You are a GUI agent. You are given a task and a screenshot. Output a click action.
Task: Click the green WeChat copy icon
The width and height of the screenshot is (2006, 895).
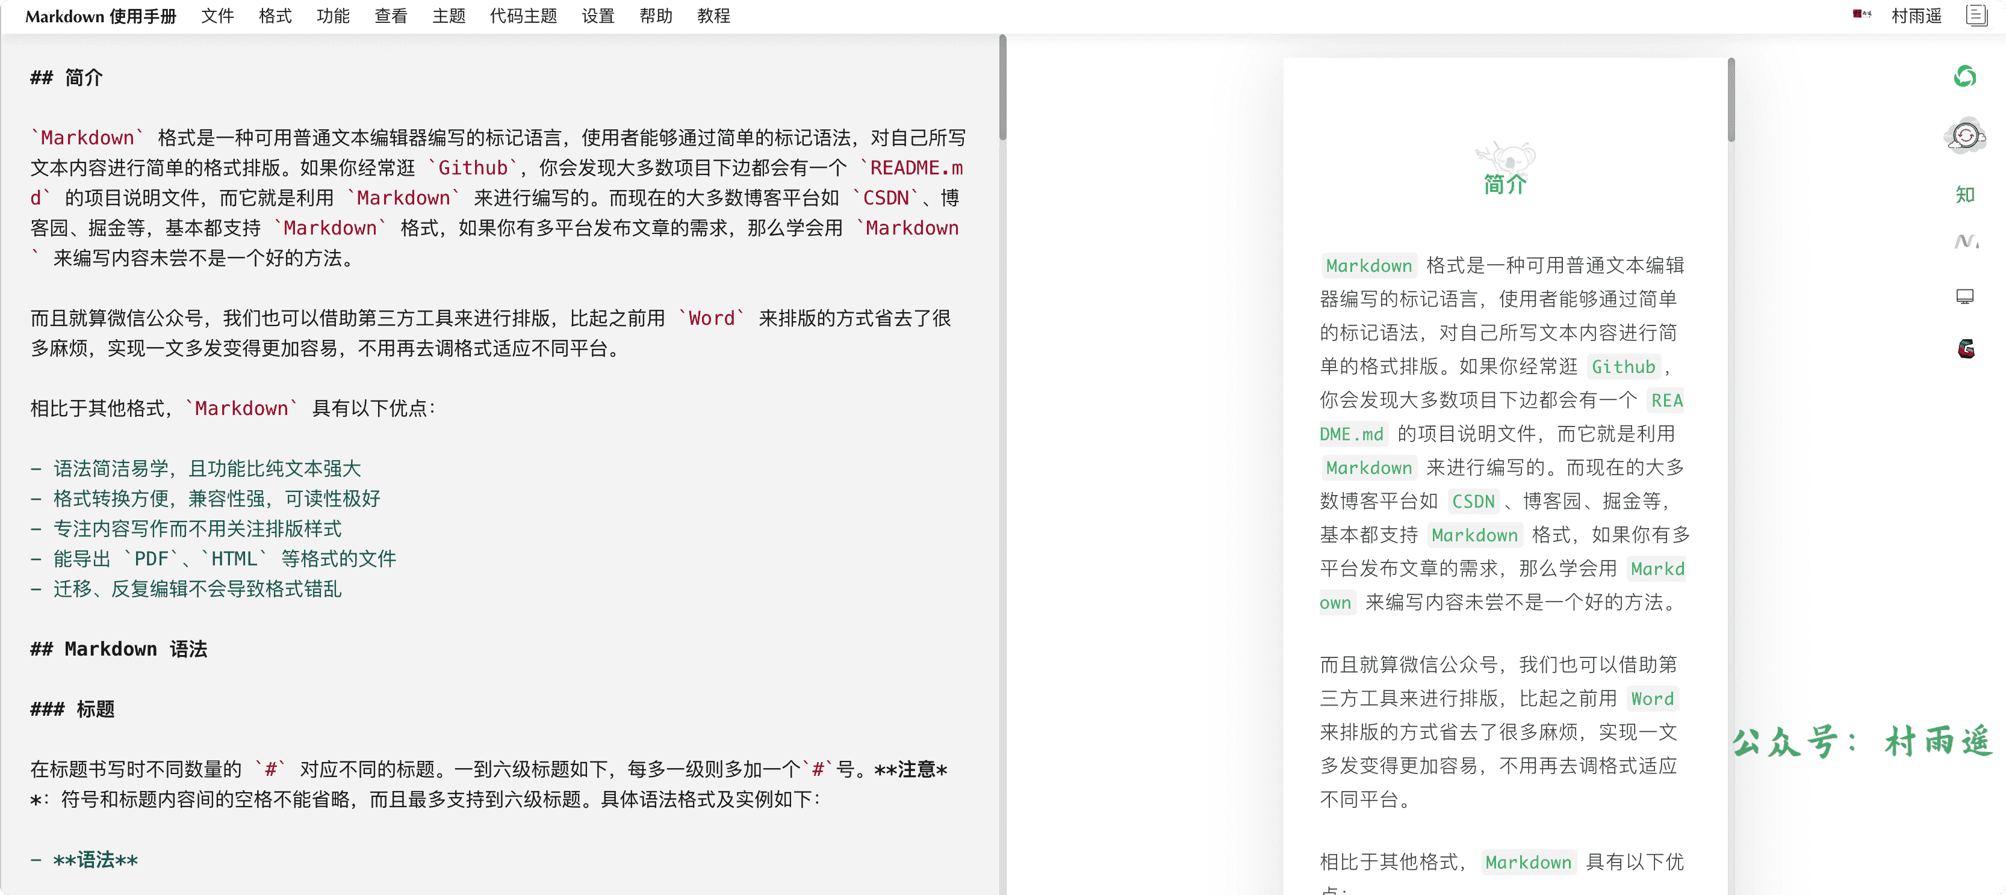coord(1964,76)
